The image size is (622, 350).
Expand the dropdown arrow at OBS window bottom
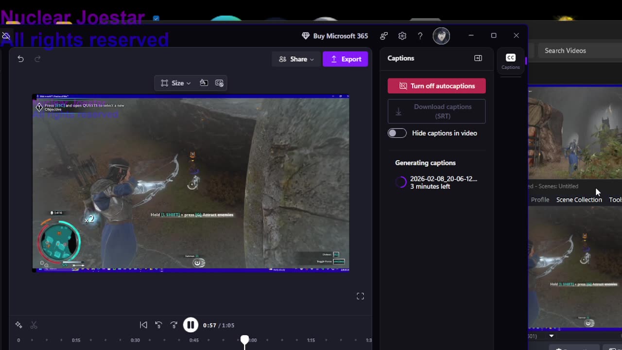551,336
